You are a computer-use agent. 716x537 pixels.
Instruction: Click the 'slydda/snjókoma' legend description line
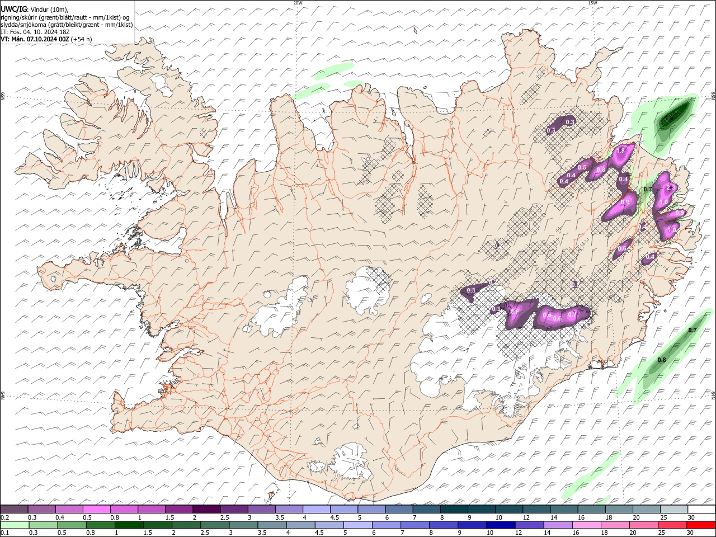[67, 25]
